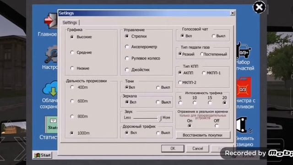This screenshot has width=293, height=165.
Task: Choose Рулевое колесо control mode
Action: tap(127, 58)
